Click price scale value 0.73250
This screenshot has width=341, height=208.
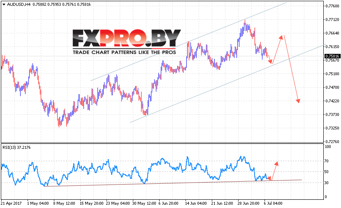point(332,128)
